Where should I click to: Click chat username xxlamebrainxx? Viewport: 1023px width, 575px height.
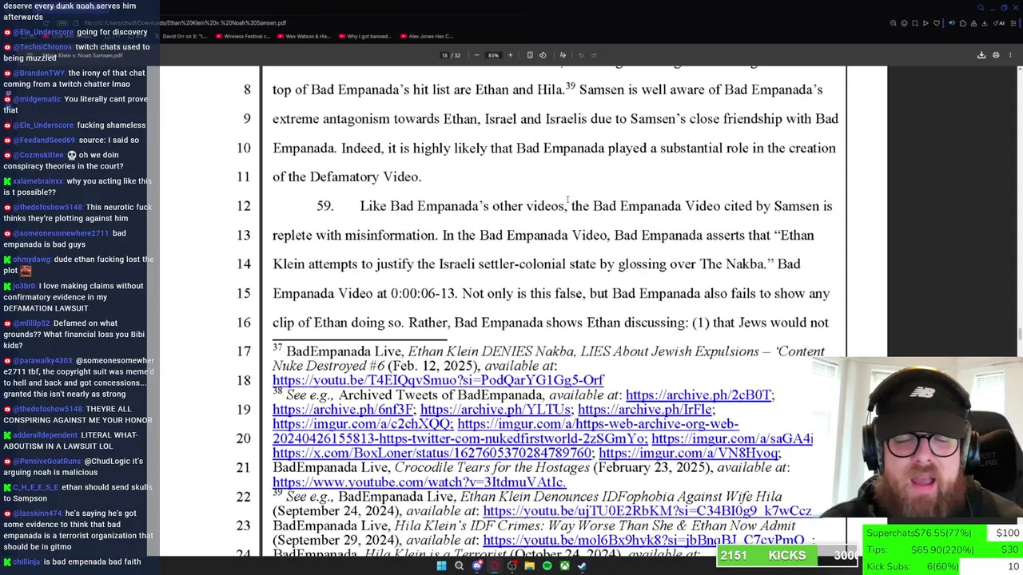38,181
